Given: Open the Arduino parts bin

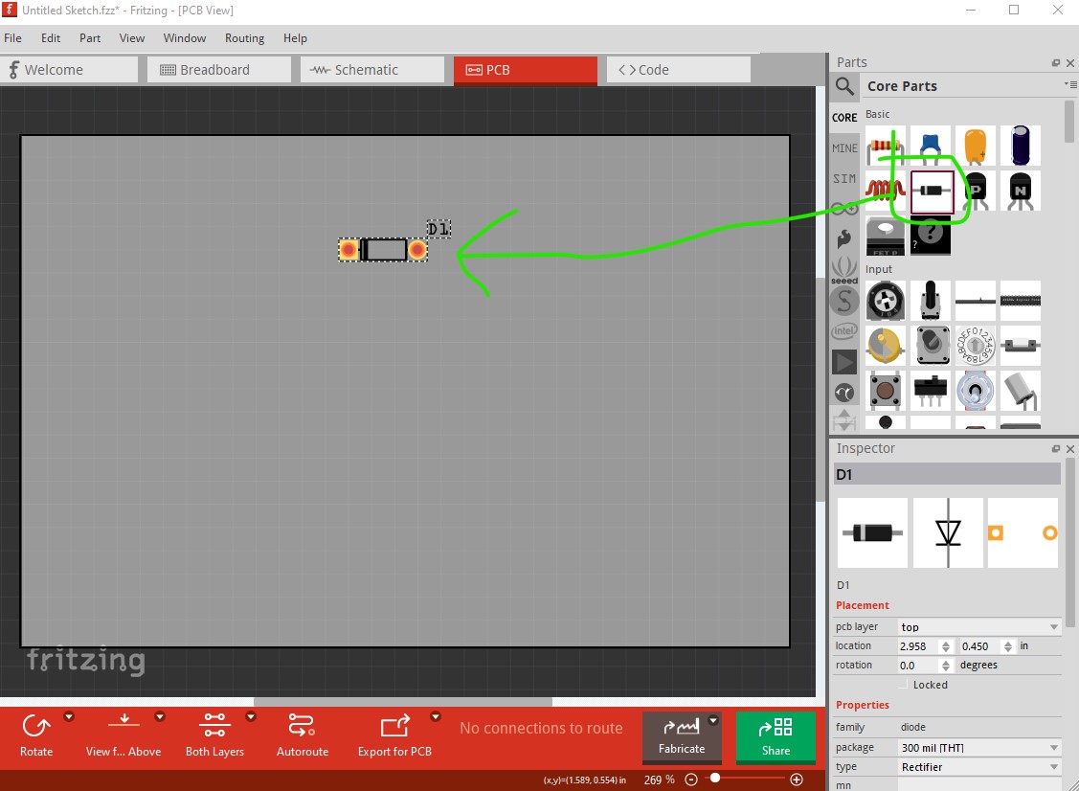Looking at the screenshot, I should coord(844,209).
